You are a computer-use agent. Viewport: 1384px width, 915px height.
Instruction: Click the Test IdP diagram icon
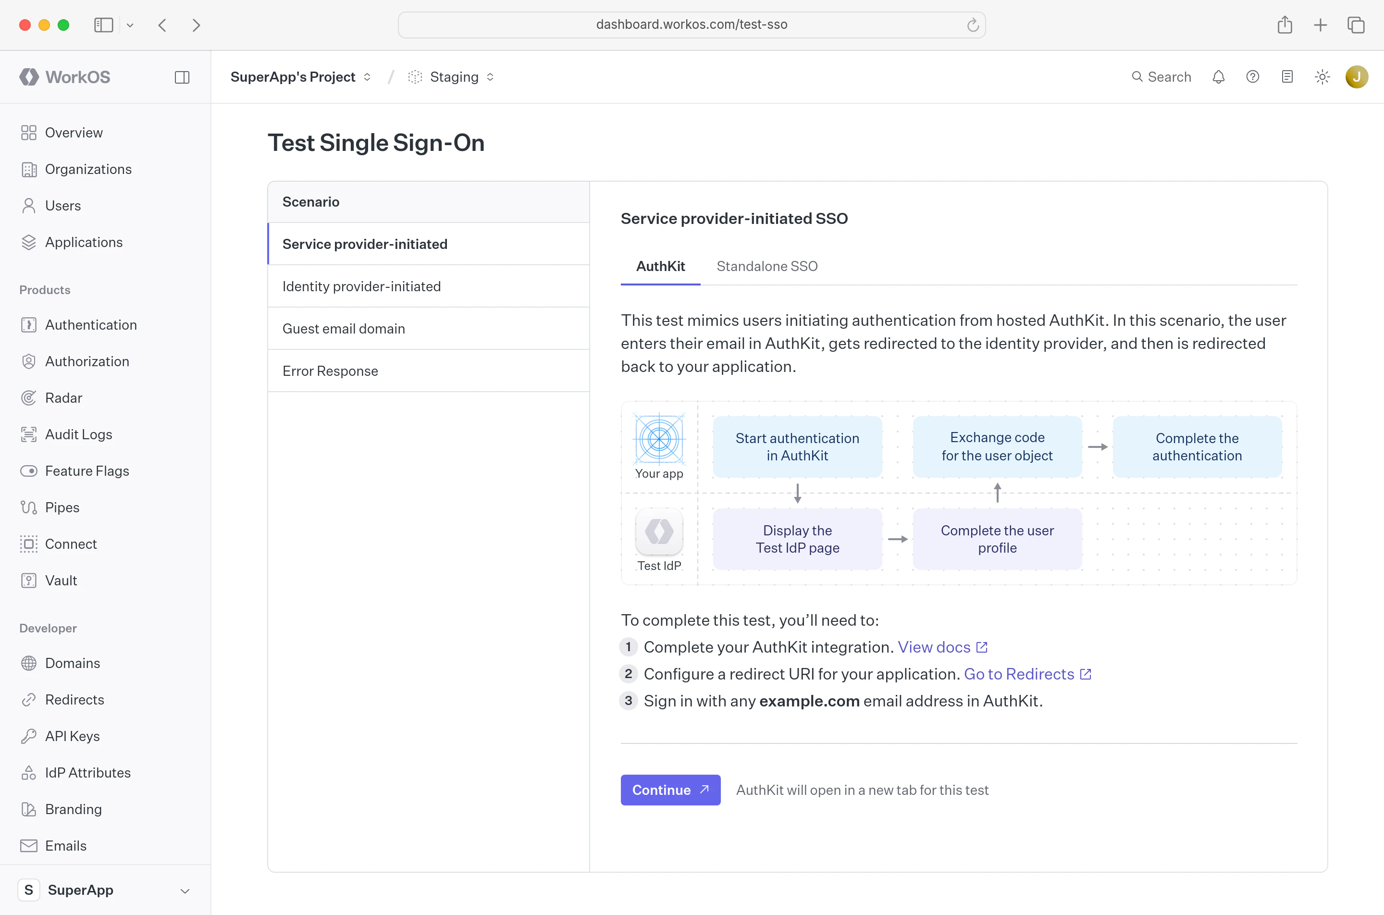click(x=659, y=532)
